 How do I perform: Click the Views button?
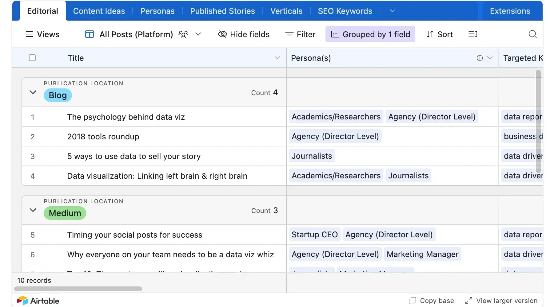click(42, 34)
